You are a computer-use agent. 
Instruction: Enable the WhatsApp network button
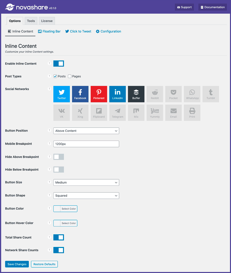coord(192,94)
